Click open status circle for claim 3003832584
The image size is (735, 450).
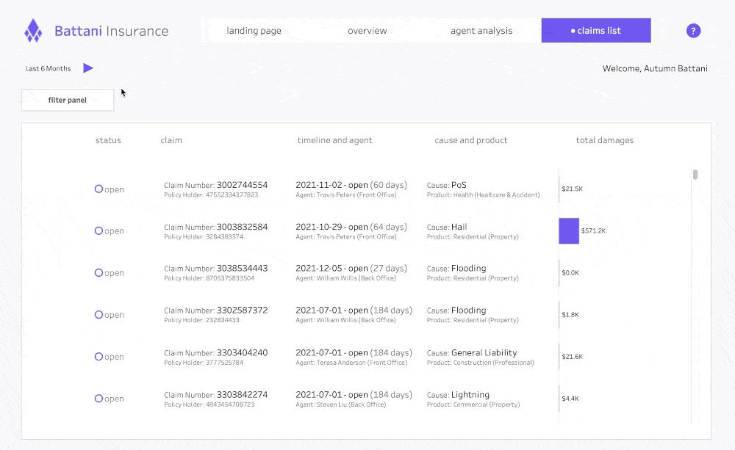click(x=99, y=231)
